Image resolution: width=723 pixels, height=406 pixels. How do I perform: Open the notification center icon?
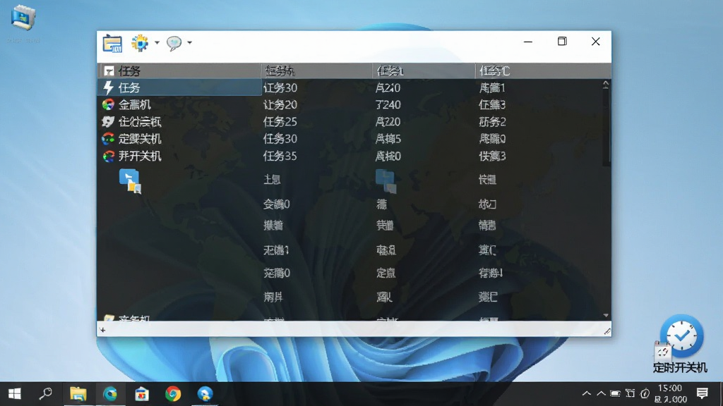(703, 393)
